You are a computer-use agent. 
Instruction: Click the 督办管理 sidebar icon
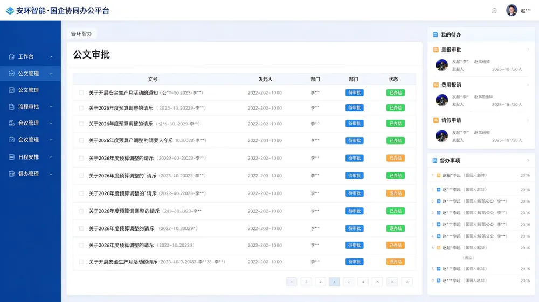point(11,174)
